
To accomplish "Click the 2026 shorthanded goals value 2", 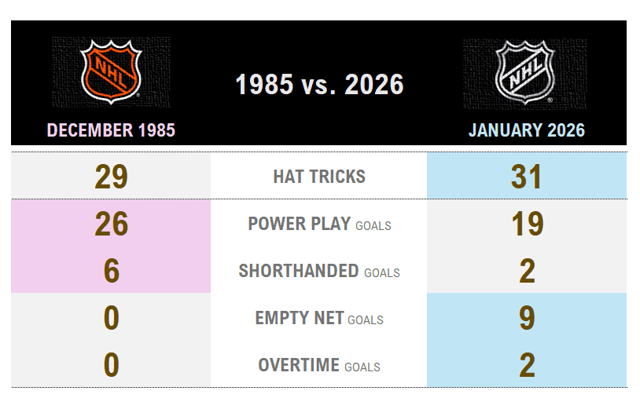I will click(527, 271).
